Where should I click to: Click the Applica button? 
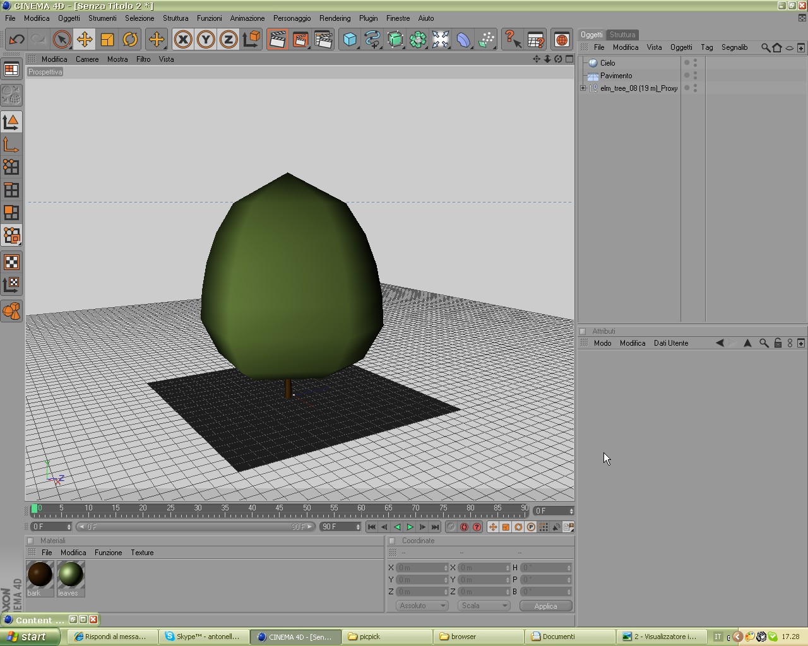pos(545,606)
